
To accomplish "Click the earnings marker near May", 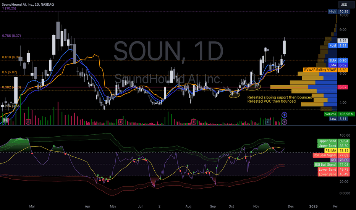I will [121, 122].
